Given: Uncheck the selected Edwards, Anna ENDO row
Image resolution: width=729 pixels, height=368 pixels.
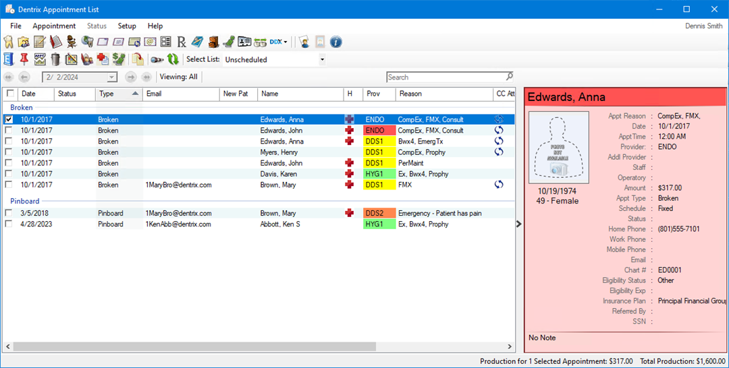Looking at the screenshot, I should 9,119.
